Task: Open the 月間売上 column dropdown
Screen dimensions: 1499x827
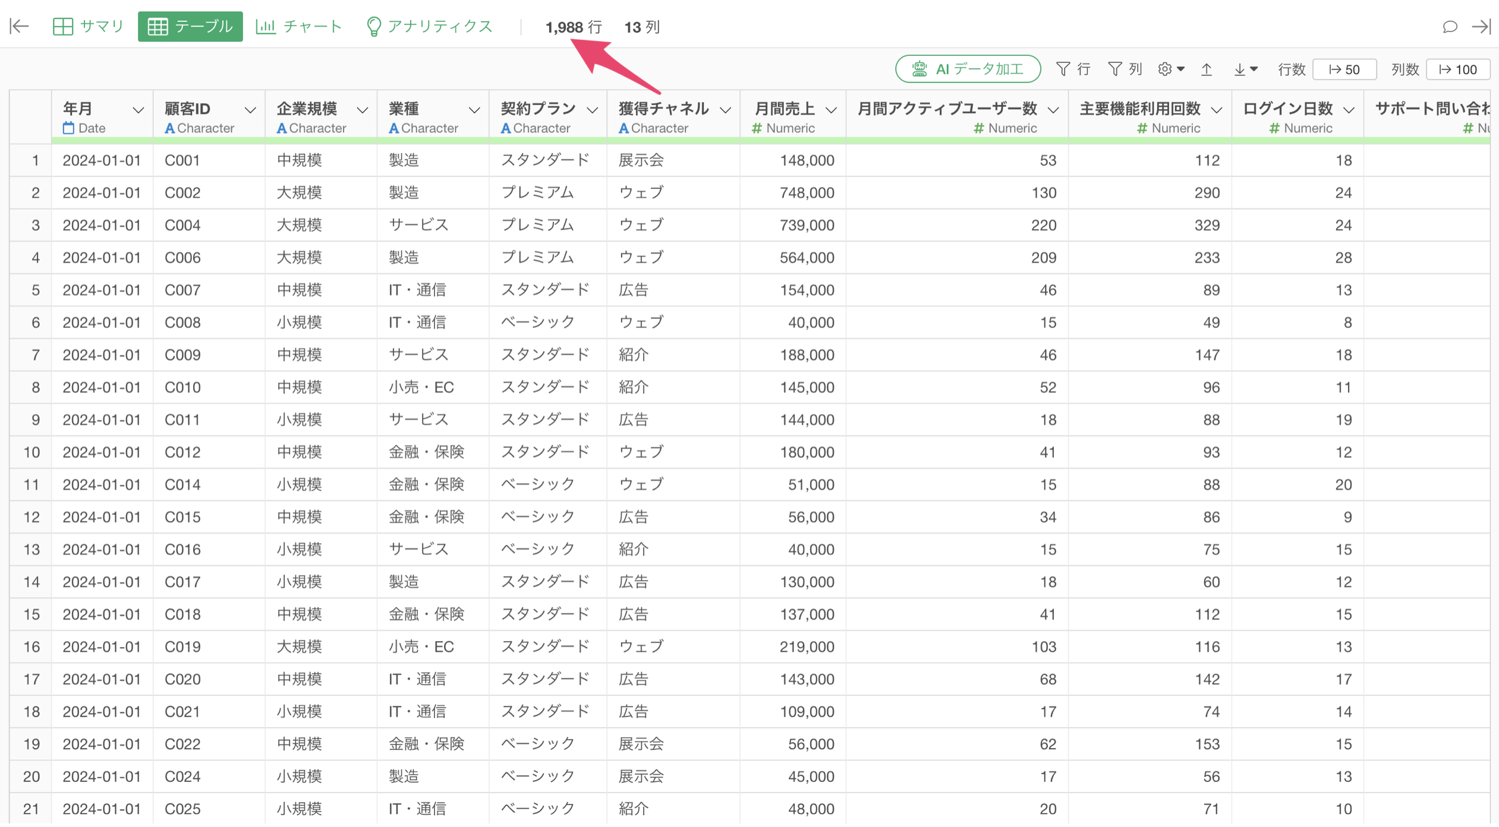Action: [x=831, y=110]
